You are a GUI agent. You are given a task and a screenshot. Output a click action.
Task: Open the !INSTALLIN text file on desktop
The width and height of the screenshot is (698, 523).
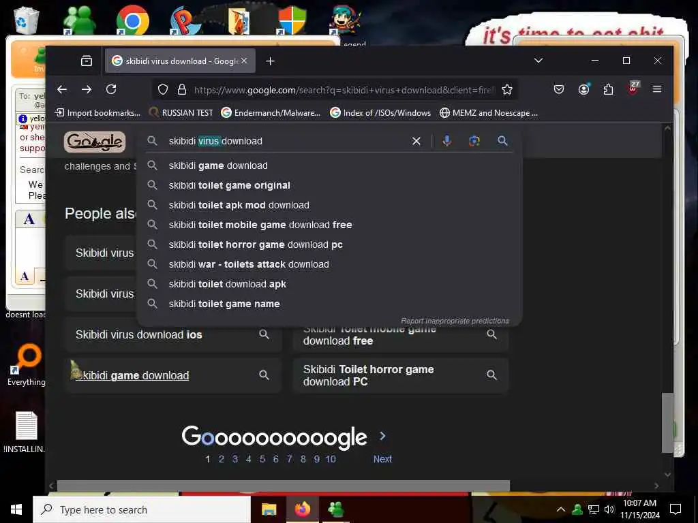25,432
